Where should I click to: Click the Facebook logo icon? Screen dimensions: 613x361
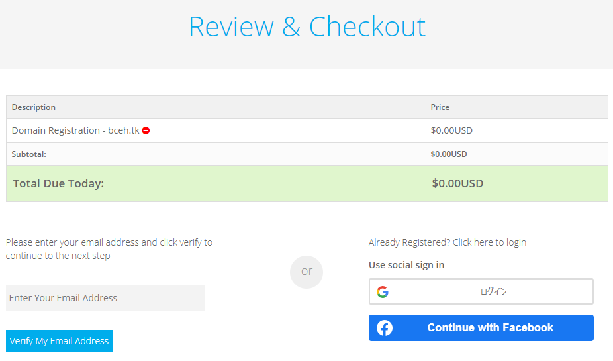(385, 328)
